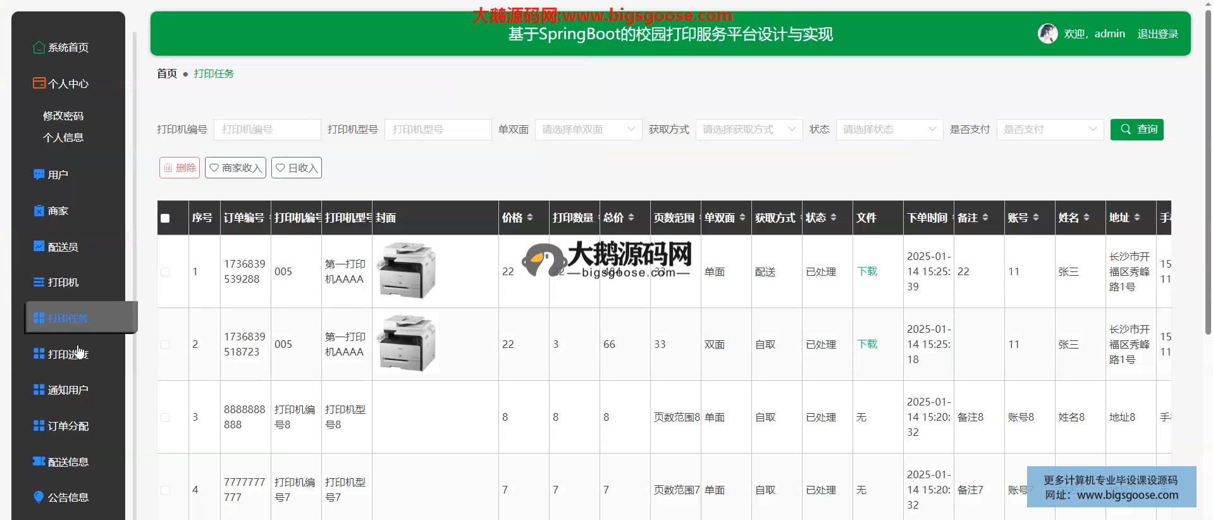This screenshot has height=520, width=1213.
Task: Check the checkbox for row 1
Action: point(165,272)
